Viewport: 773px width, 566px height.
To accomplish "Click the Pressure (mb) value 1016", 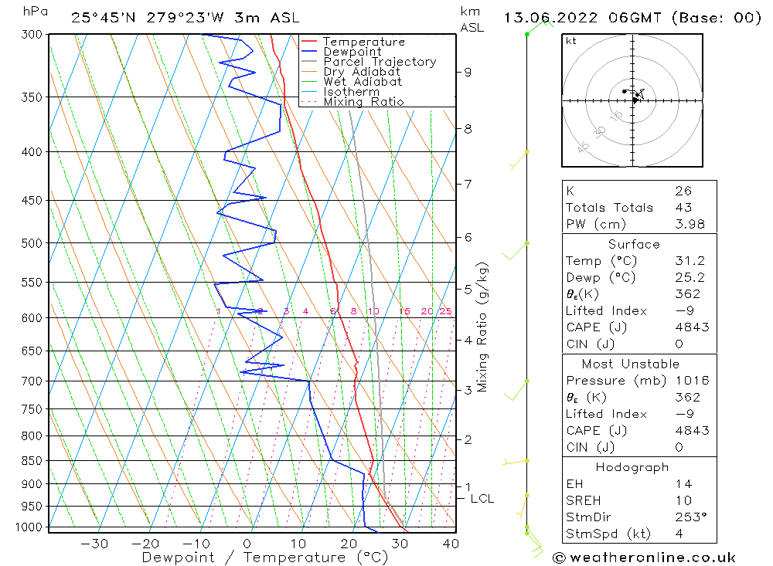I will [692, 381].
